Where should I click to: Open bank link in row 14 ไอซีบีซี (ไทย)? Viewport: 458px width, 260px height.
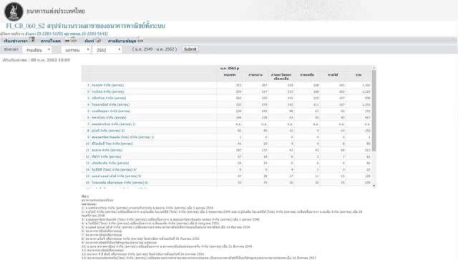pos(114,169)
